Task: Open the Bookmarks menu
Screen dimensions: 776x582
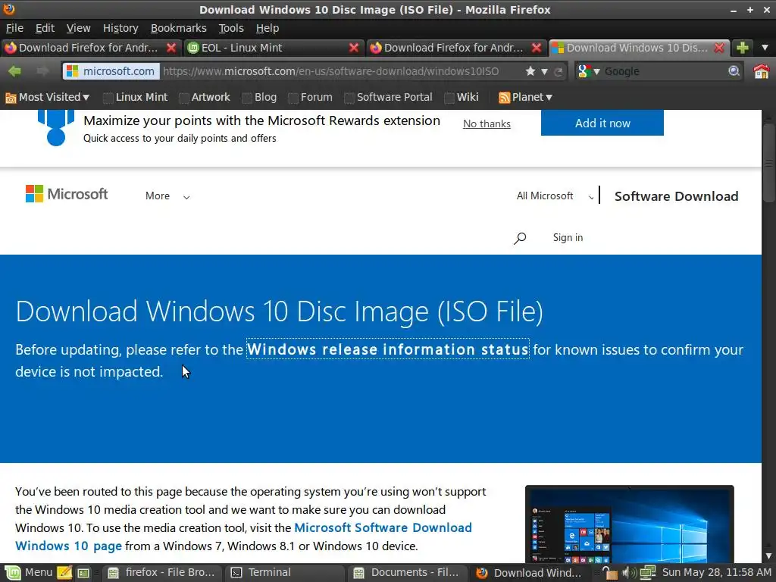Action: pyautogui.click(x=178, y=28)
